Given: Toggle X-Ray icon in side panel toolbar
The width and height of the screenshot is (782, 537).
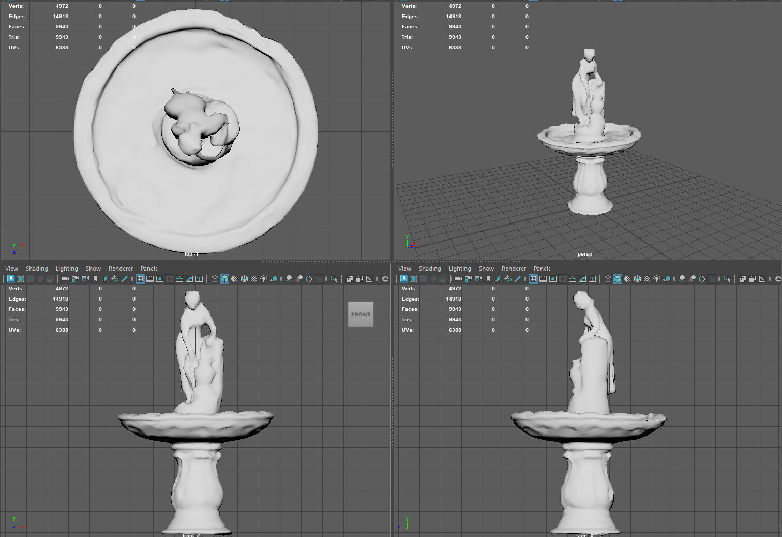Looking at the screenshot, I should point(743,279).
